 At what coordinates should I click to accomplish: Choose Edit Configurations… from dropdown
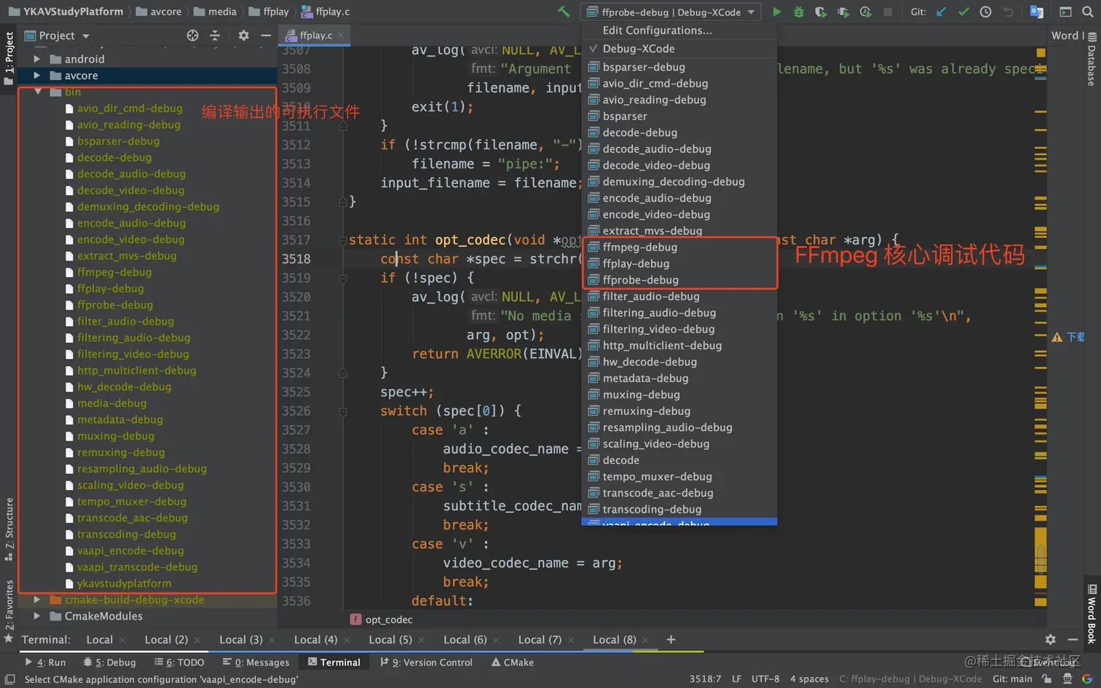(x=679, y=31)
